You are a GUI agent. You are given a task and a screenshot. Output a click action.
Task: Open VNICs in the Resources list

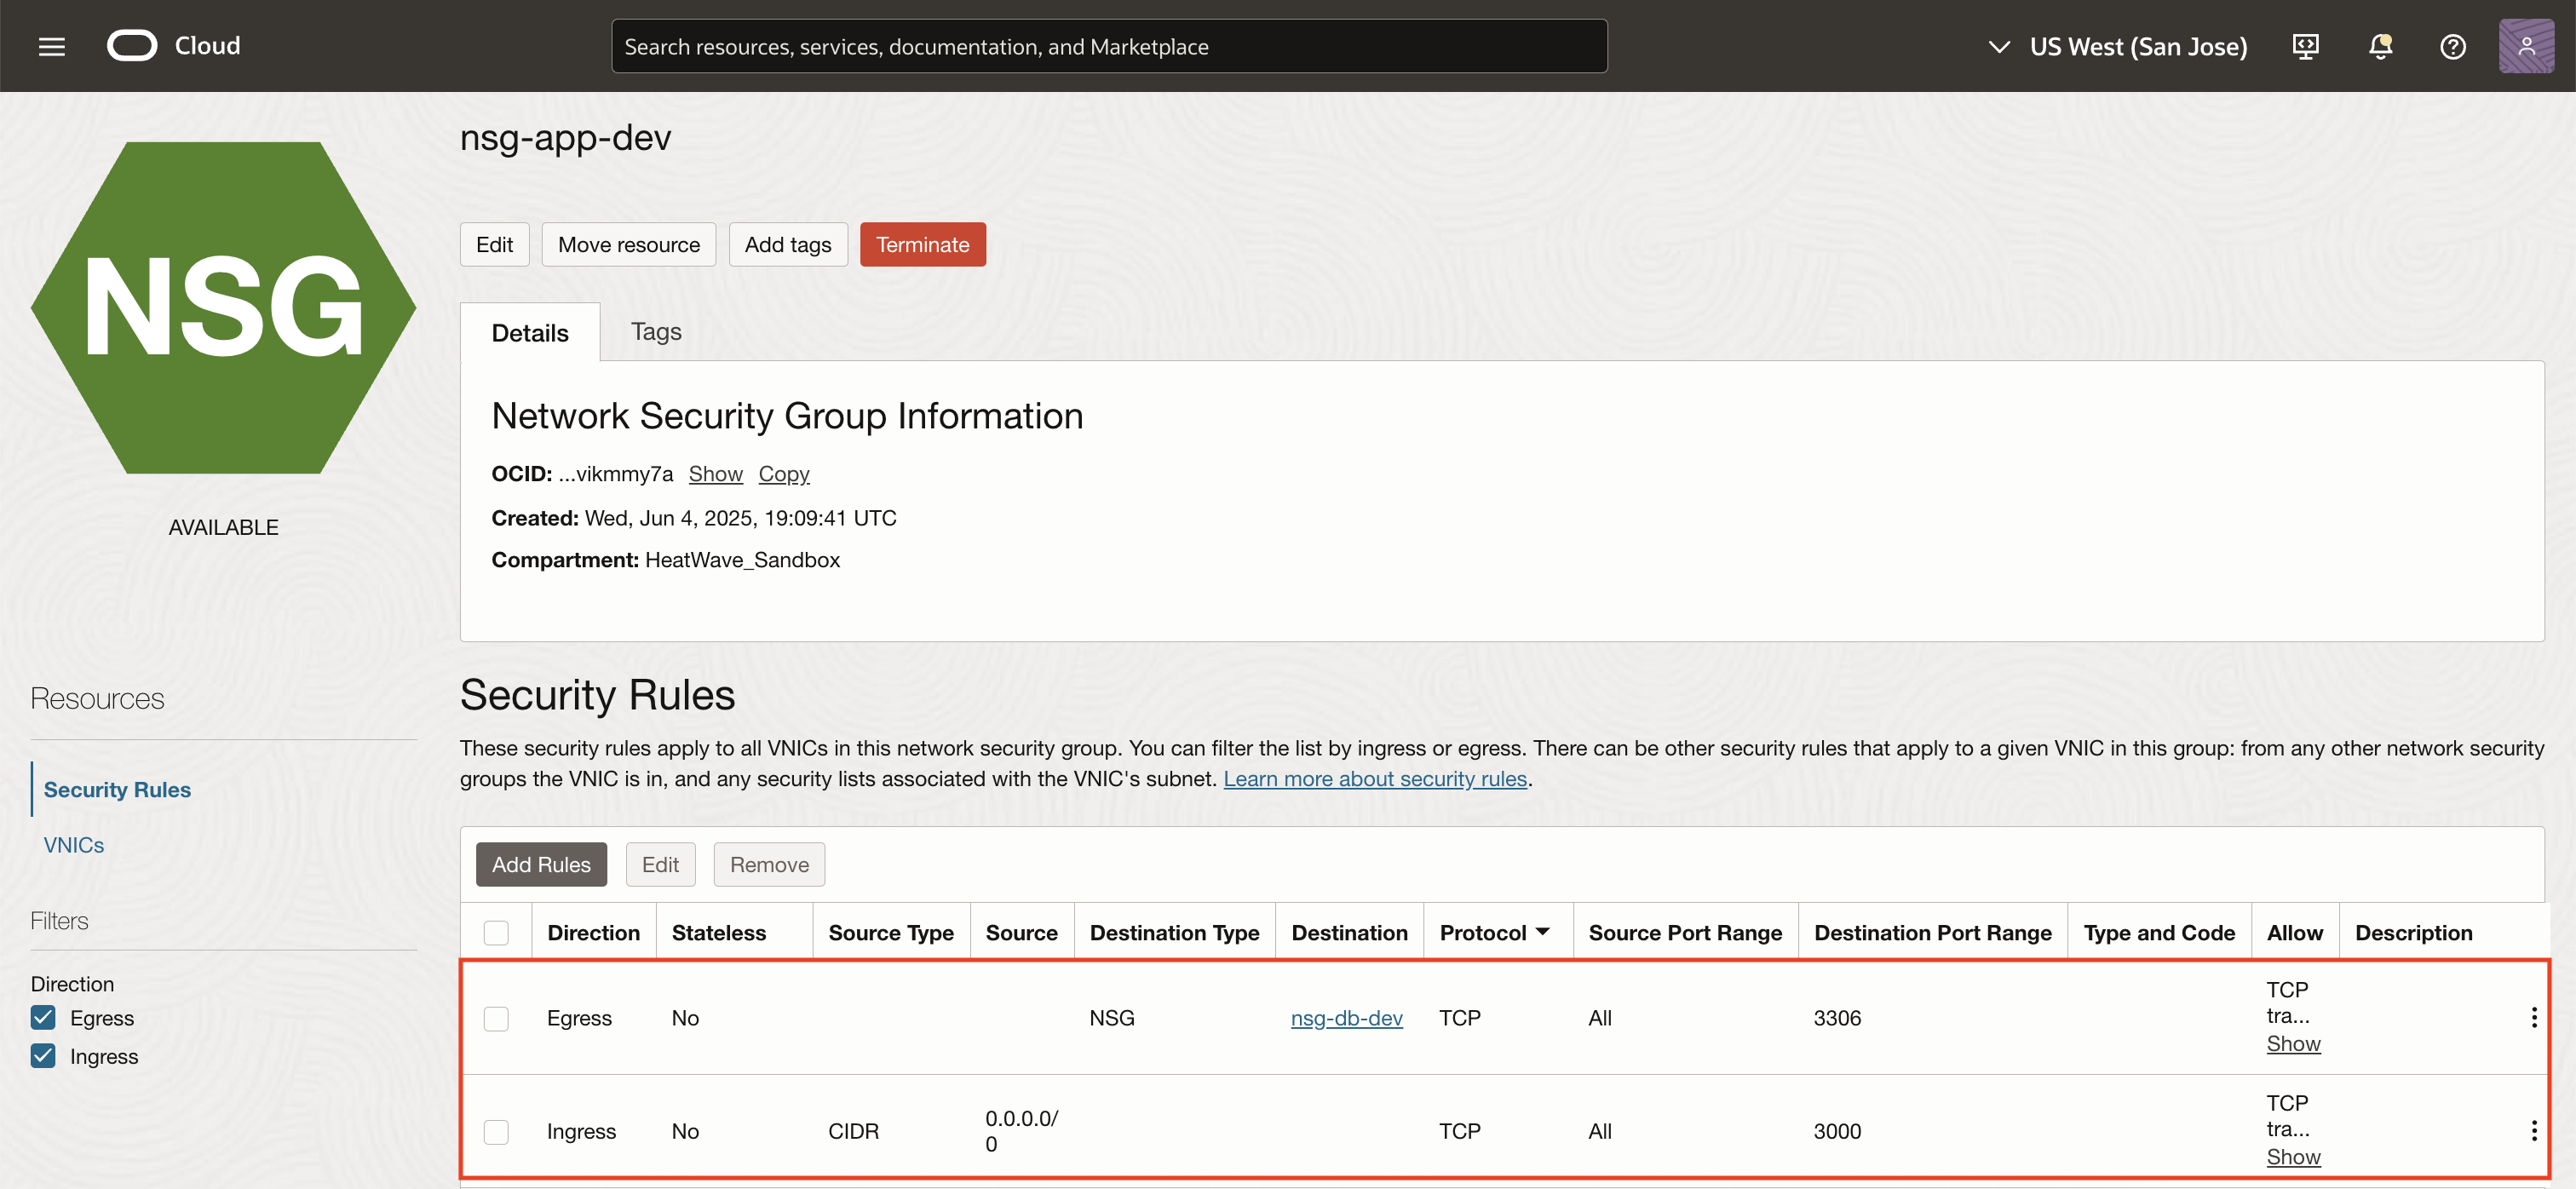[74, 844]
